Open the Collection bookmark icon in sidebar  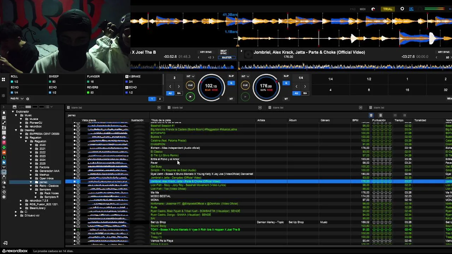[x=4, y=113]
